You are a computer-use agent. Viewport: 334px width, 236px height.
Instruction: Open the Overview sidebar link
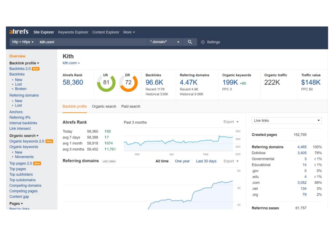pyautogui.click(x=17, y=56)
